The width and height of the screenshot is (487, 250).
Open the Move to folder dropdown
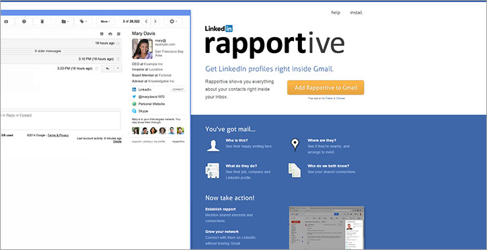(65, 22)
